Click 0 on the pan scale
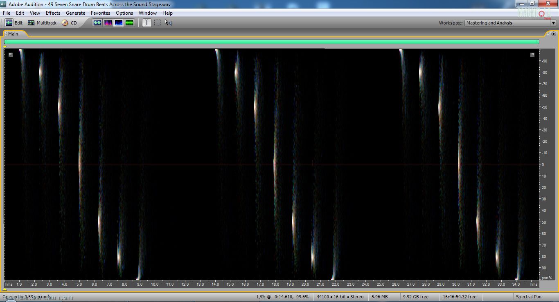Screen dimensions: 559x302 (x=543, y=165)
